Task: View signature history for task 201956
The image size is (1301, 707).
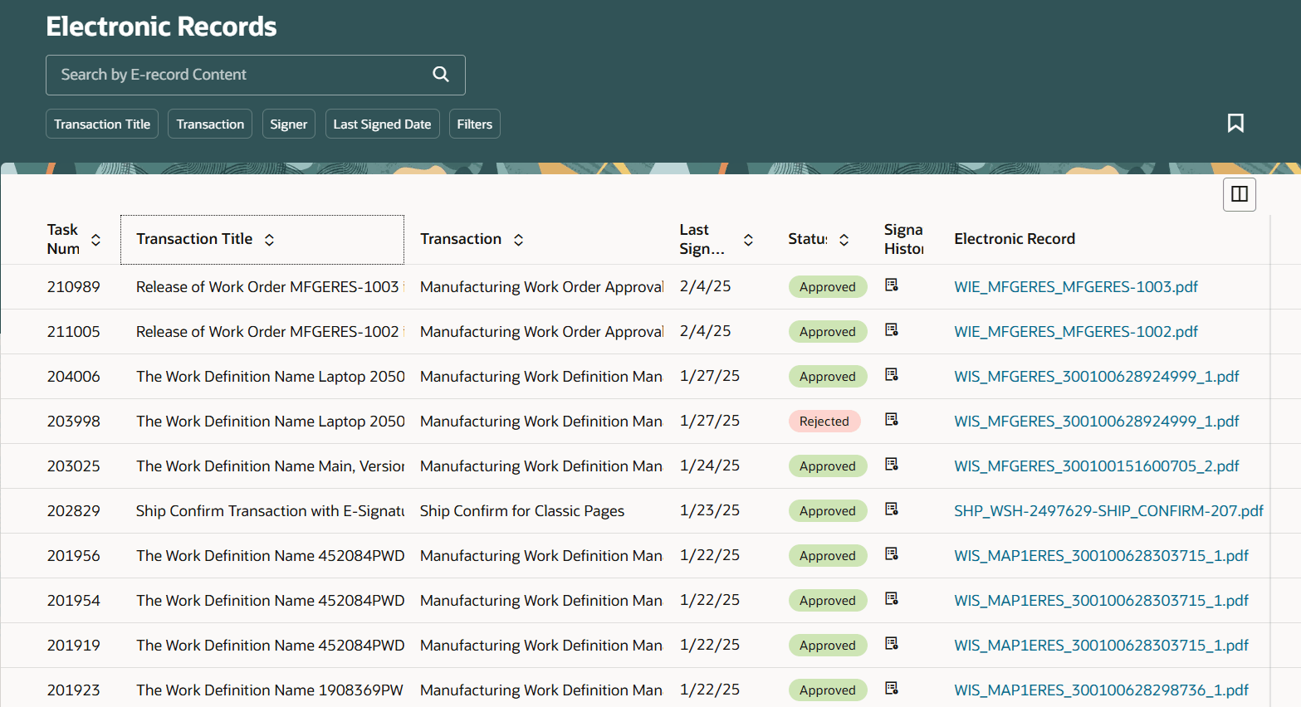Action: (892, 553)
